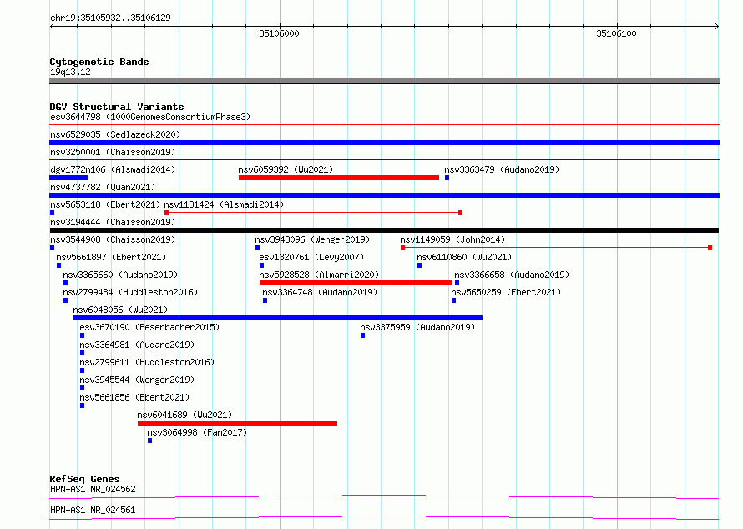Viewport: 743px width, 529px height.
Task: Click the nsv3945544 Wenger2019 marker
Action: tap(82, 388)
